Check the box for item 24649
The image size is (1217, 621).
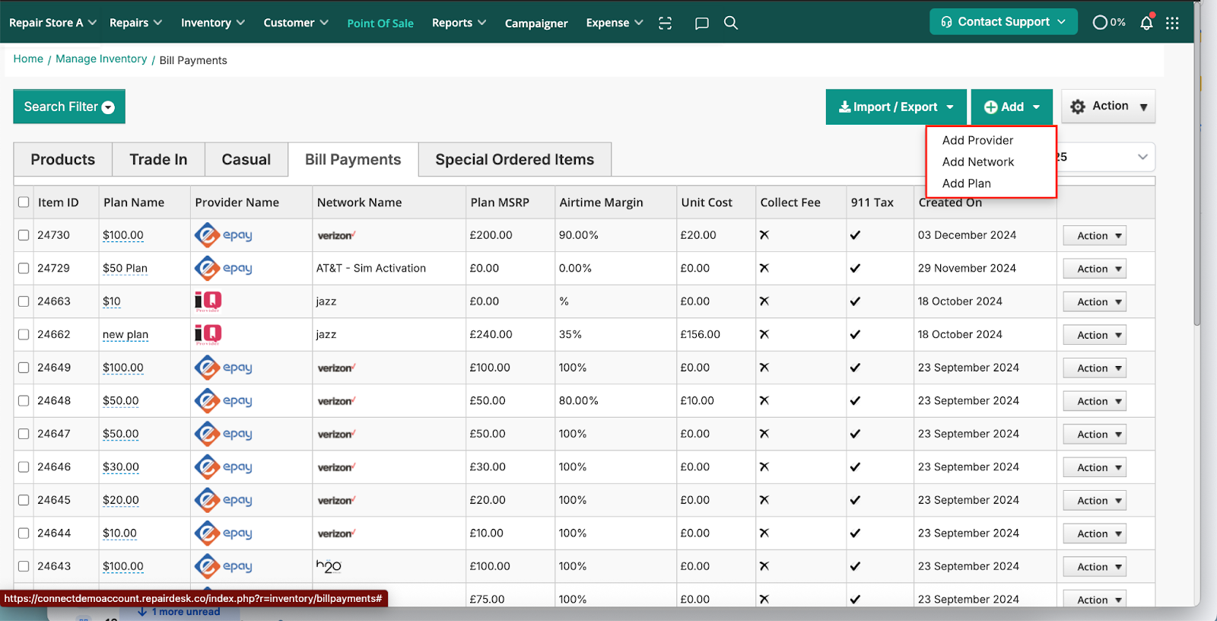[24, 368]
